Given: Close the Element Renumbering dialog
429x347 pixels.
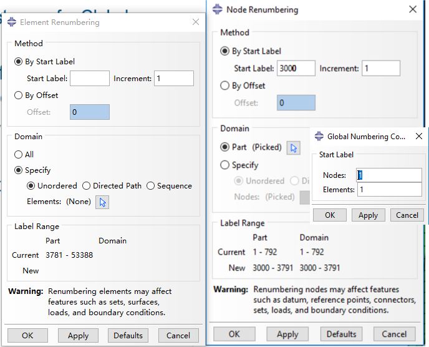Looking at the screenshot, I should click(196, 22).
